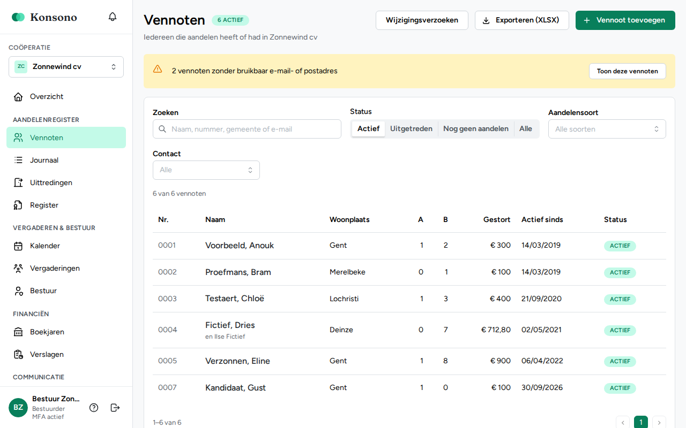686x428 pixels.
Task: Click the Verslagen report icon
Action: pos(18,355)
